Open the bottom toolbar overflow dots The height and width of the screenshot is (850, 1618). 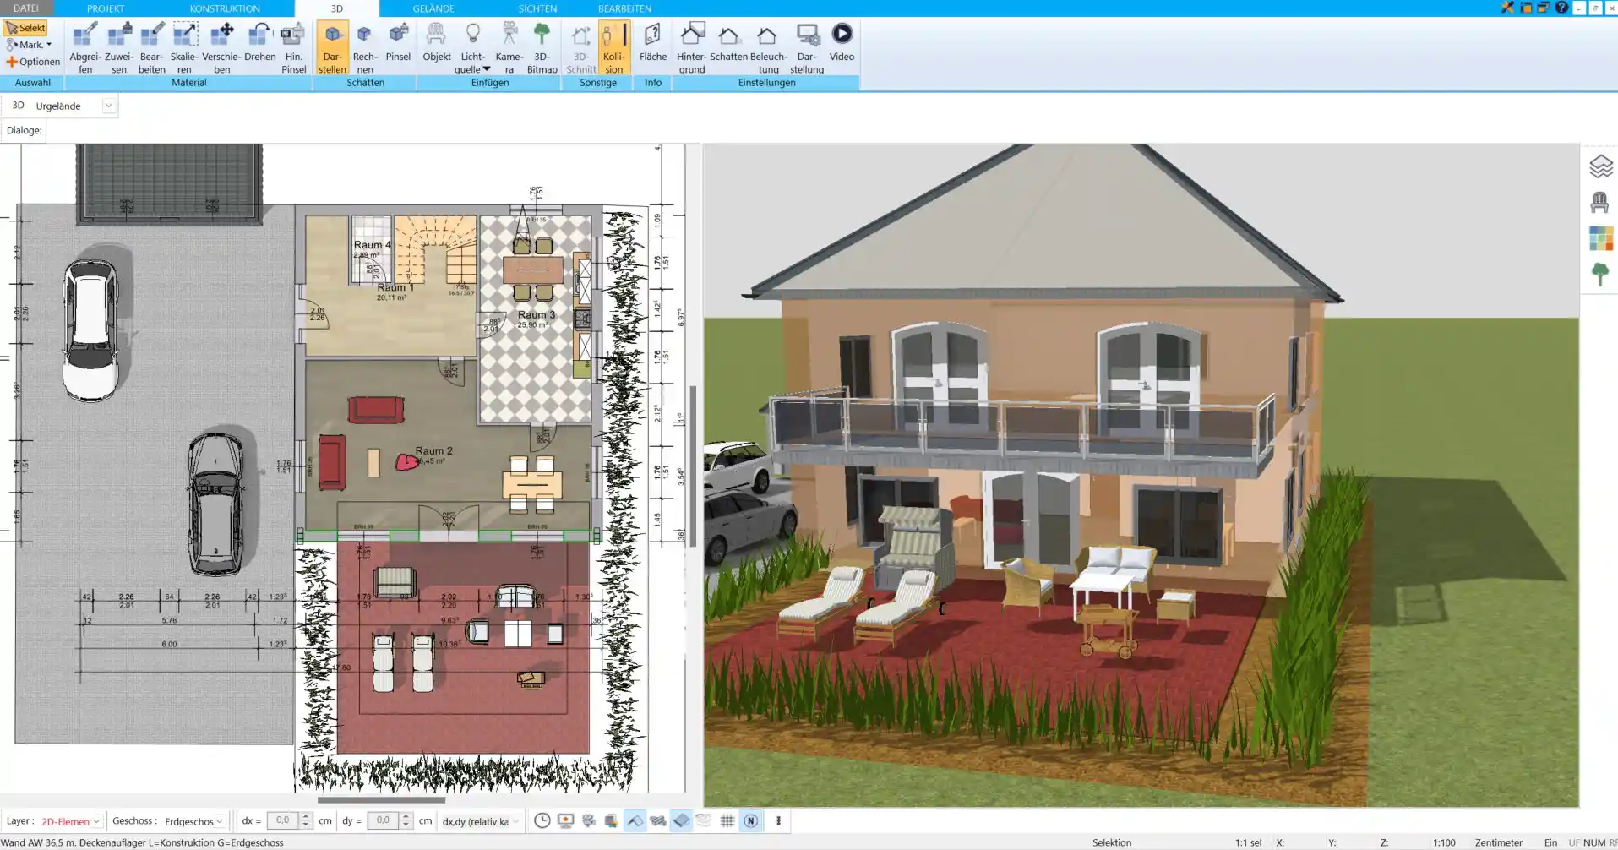pos(778,820)
